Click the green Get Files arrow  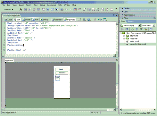[x=132, y=29]
